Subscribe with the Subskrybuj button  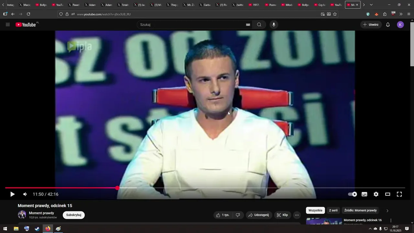tap(74, 215)
